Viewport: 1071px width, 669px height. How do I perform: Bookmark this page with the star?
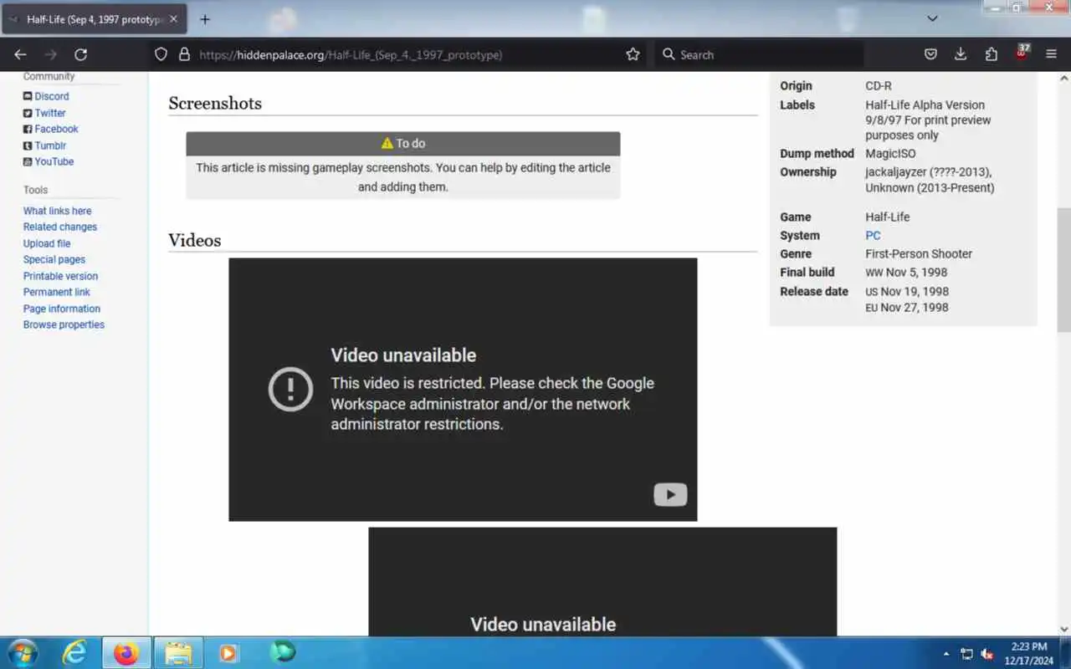pyautogui.click(x=633, y=54)
